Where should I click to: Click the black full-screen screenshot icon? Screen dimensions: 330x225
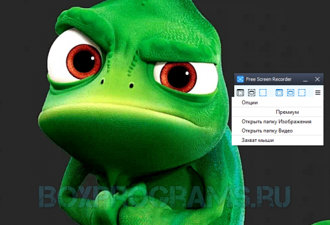tap(240, 92)
